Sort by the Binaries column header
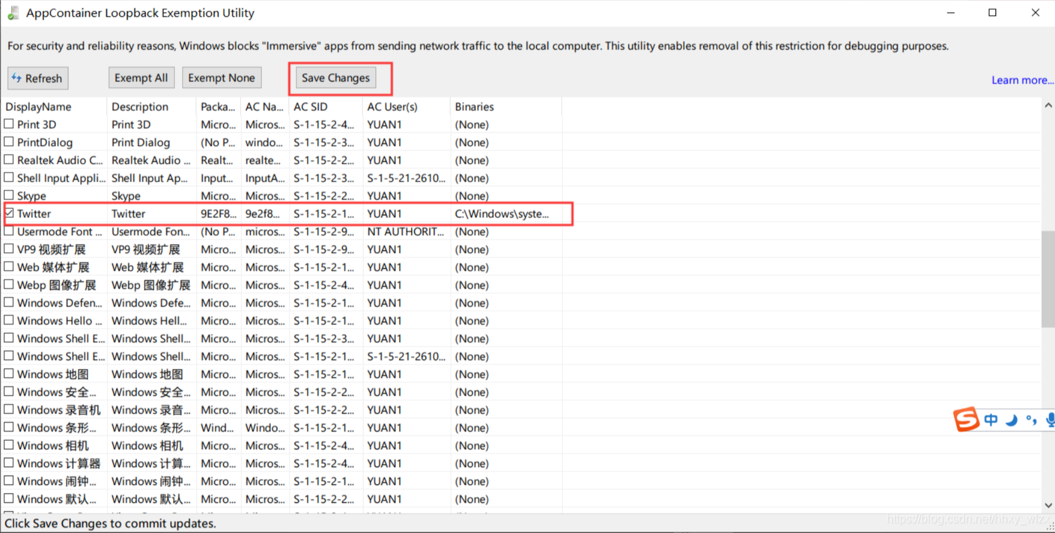The height and width of the screenshot is (533, 1055). coord(506,106)
